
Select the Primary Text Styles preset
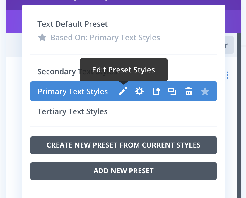point(73,92)
